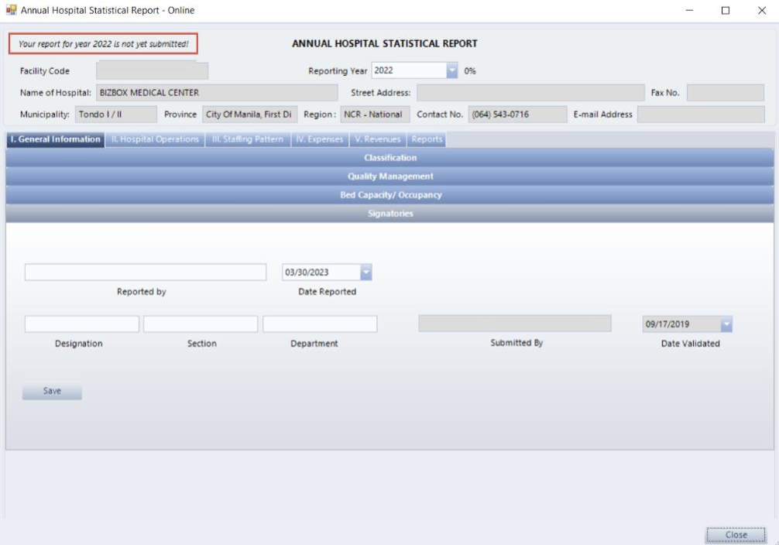Switch to II. Hospital Operations tab
The width and height of the screenshot is (779, 545).
pos(155,139)
